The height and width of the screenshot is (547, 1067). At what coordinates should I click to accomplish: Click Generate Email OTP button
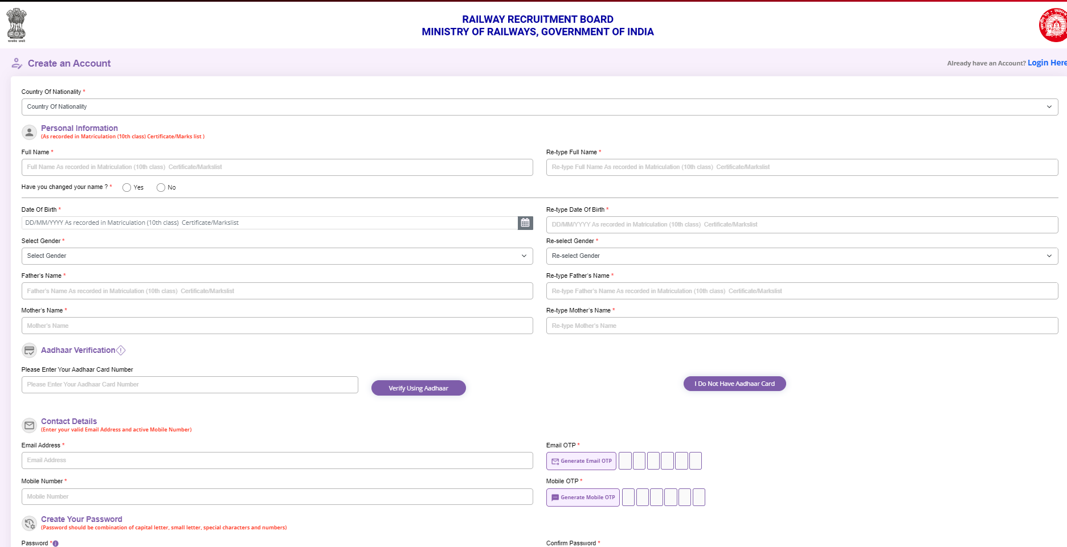[x=582, y=461]
